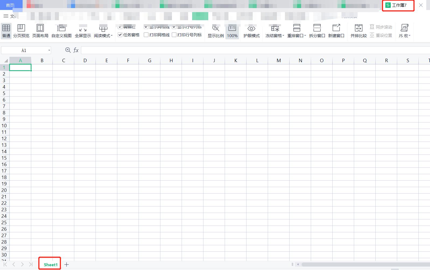Click into the formula bar input
430x270 pixels.
(x=255, y=50)
